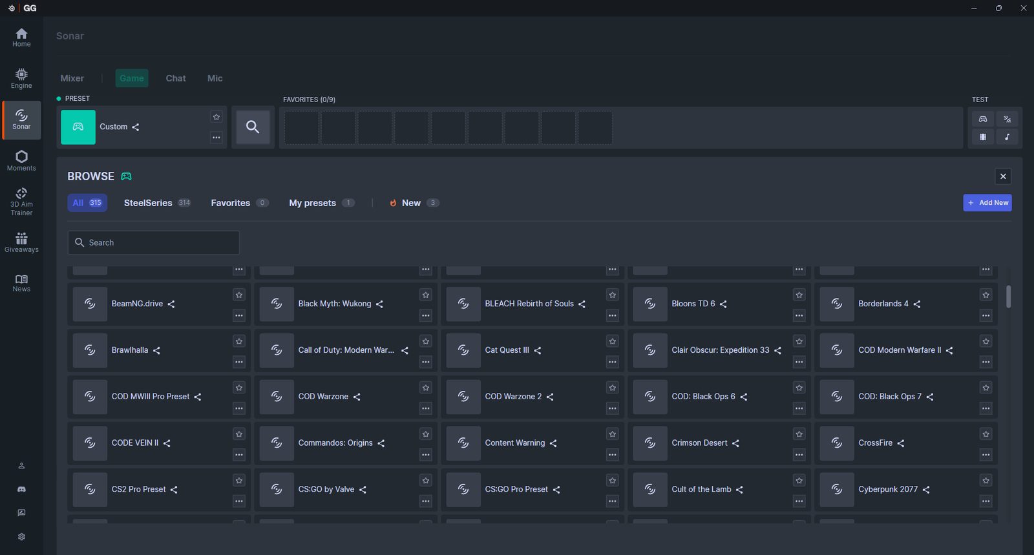Switch to the Chat tab
Image resolution: width=1034 pixels, height=555 pixels.
176,78
